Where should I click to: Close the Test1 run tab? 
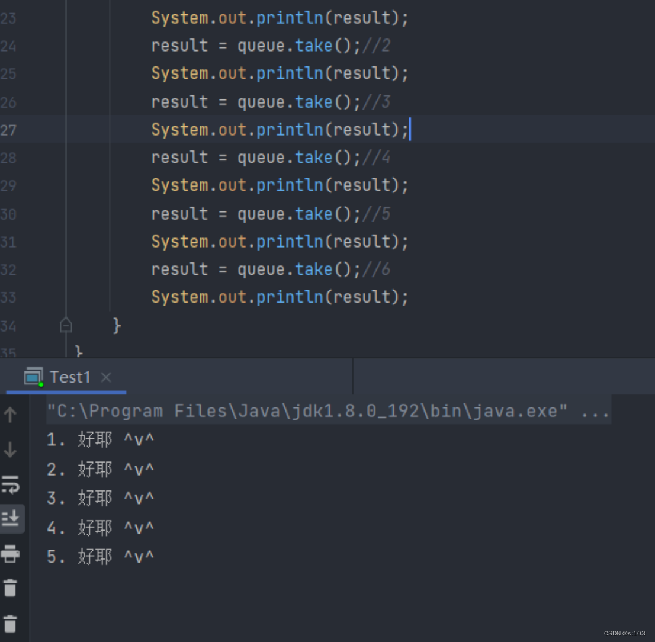pyautogui.click(x=106, y=378)
